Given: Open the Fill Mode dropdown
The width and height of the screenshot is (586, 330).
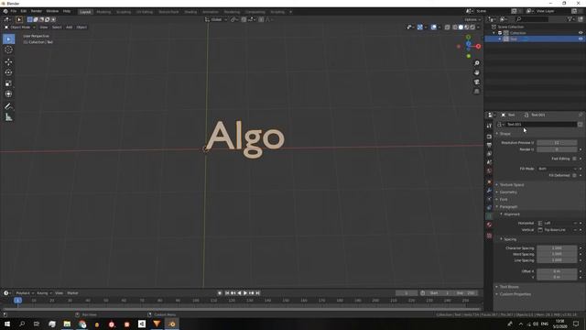Looking at the screenshot, I should [557, 169].
